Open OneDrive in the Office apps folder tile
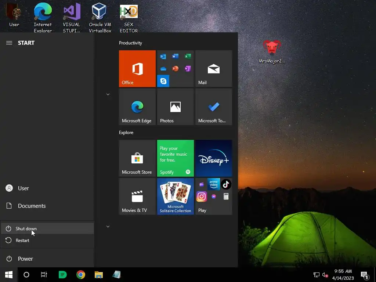 (x=163, y=69)
